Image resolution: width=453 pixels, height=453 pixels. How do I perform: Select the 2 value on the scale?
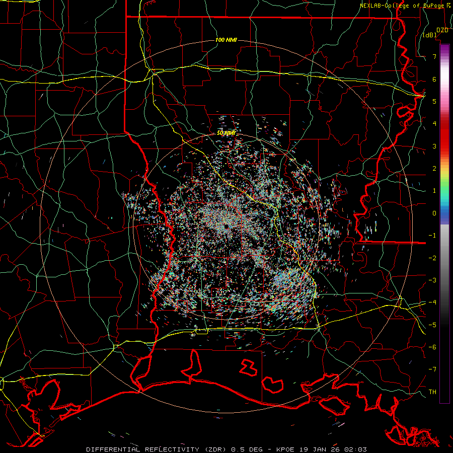point(434,169)
